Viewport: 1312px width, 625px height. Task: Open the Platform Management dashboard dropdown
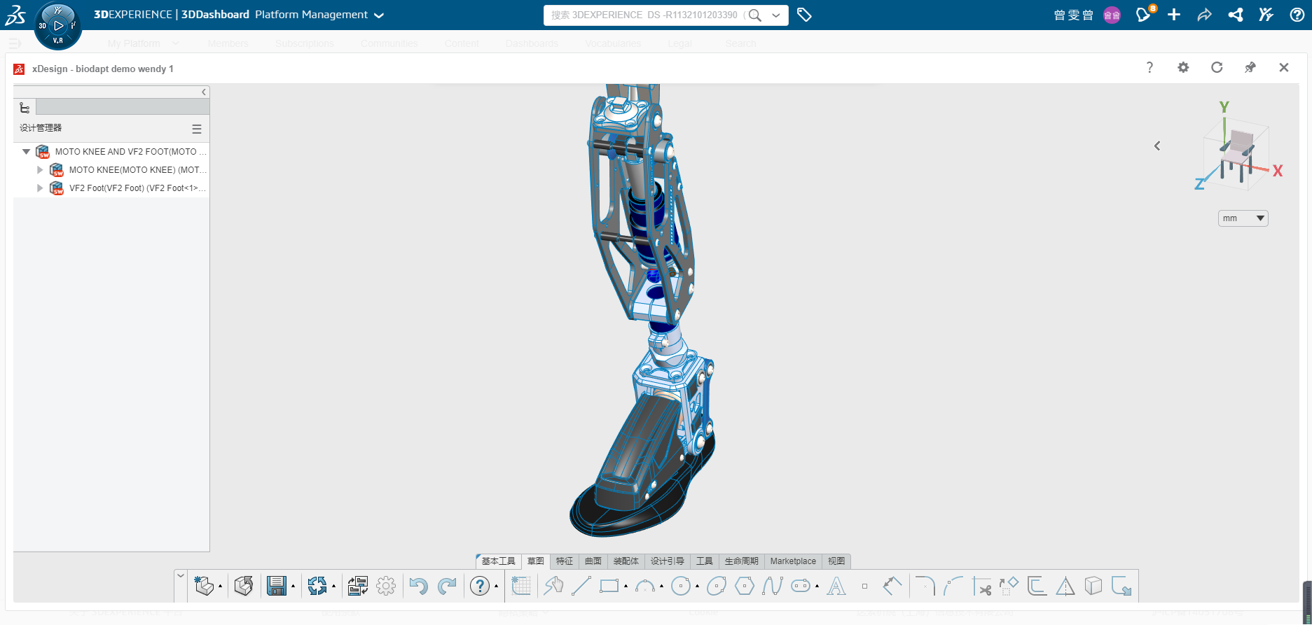point(379,15)
